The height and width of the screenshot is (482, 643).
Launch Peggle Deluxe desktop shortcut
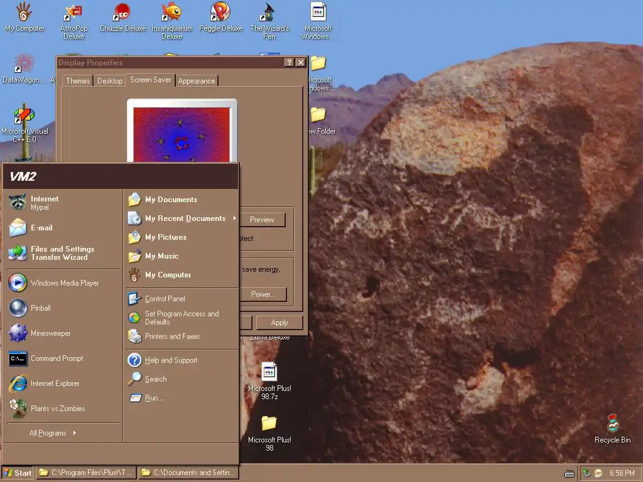click(x=220, y=17)
